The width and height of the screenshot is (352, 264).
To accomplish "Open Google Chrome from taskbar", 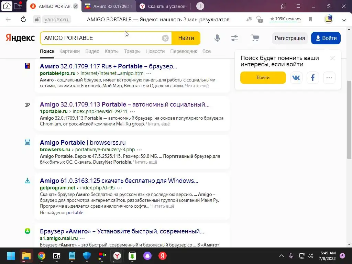I will coord(41,256).
